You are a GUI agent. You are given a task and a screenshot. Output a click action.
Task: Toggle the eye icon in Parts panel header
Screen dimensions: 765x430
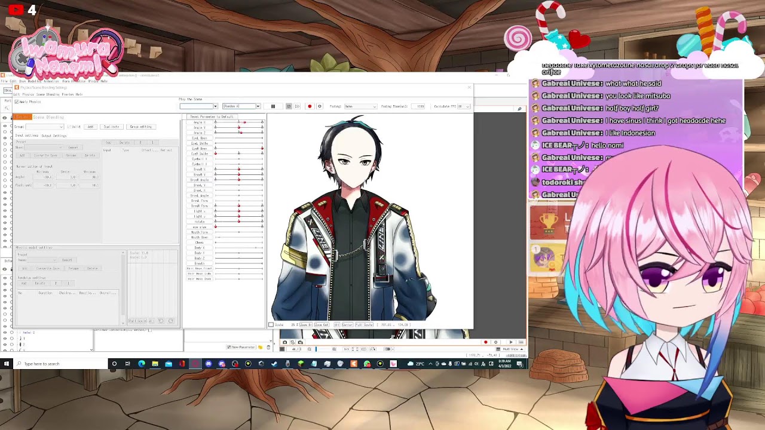click(x=5, y=118)
